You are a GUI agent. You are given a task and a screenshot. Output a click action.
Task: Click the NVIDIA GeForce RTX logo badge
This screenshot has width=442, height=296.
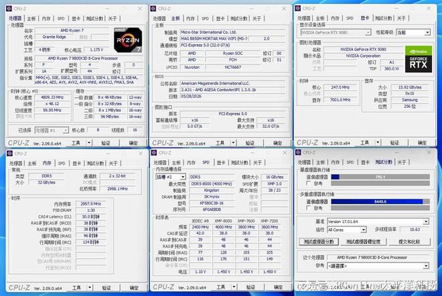[x=419, y=59]
